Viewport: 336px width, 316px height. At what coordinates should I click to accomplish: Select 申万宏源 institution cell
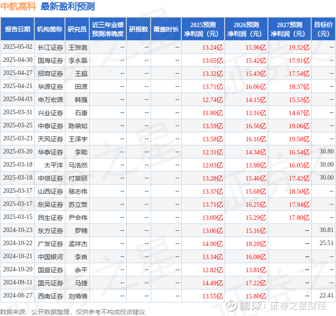point(51,100)
